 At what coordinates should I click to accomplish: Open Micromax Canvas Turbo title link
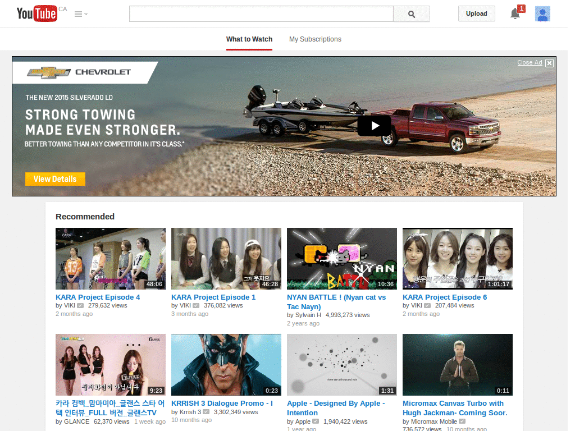click(455, 408)
